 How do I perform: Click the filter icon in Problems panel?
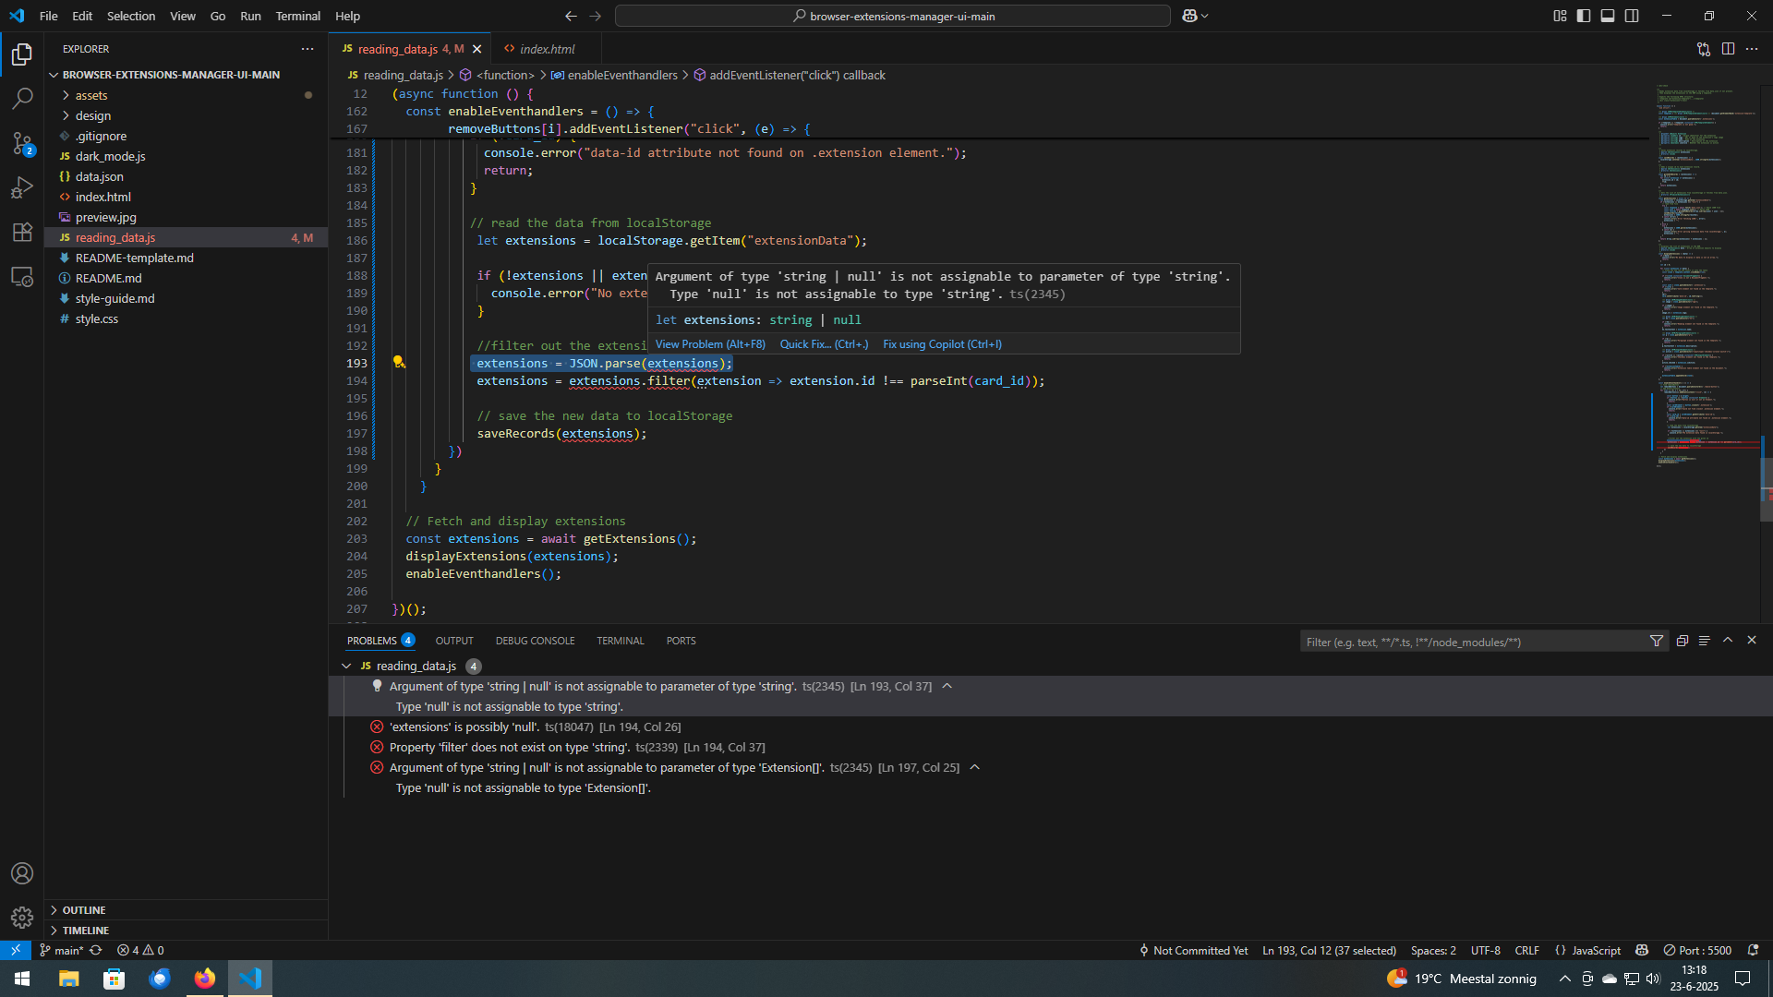(x=1656, y=641)
